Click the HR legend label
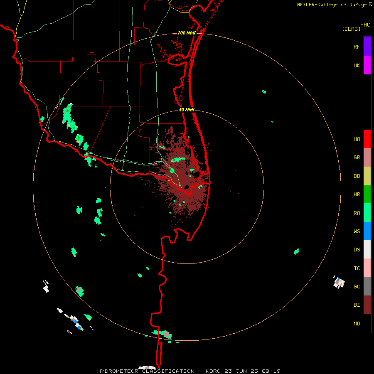Screen dimensions: 374x374 click(357, 194)
